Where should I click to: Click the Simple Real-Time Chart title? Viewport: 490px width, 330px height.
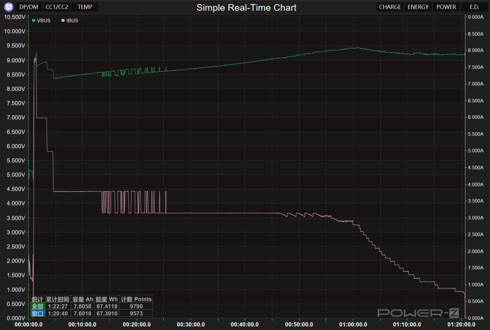point(246,8)
